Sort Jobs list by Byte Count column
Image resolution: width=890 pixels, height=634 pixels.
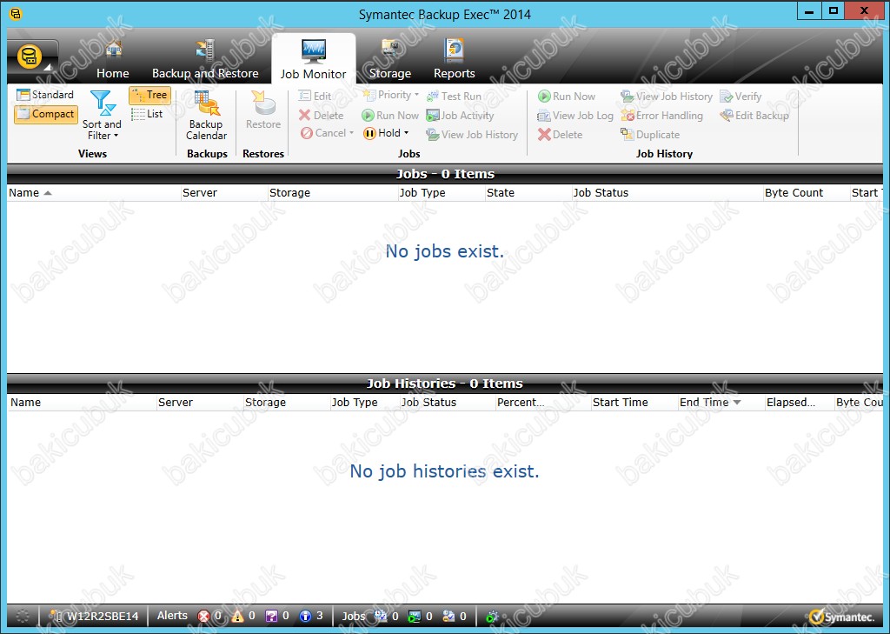pos(806,192)
